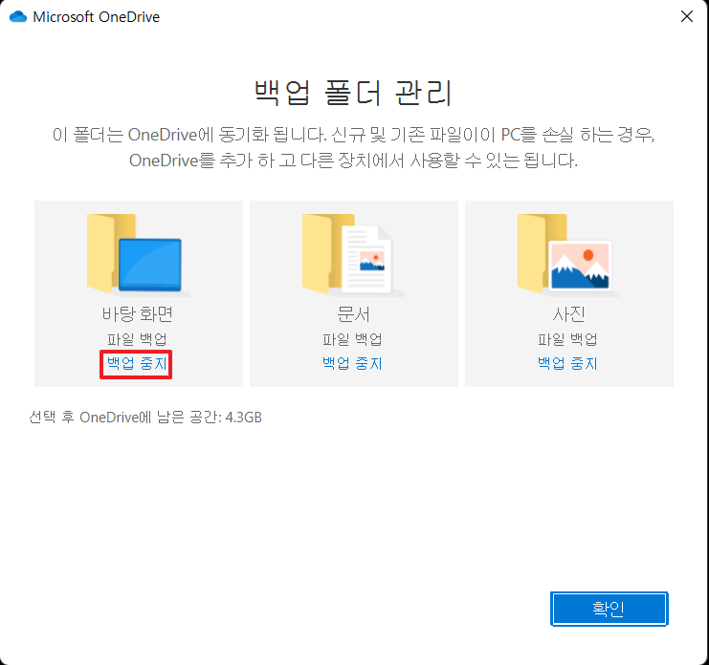Select the 문서 folder label
This screenshot has width=709, height=665.
[x=353, y=314]
